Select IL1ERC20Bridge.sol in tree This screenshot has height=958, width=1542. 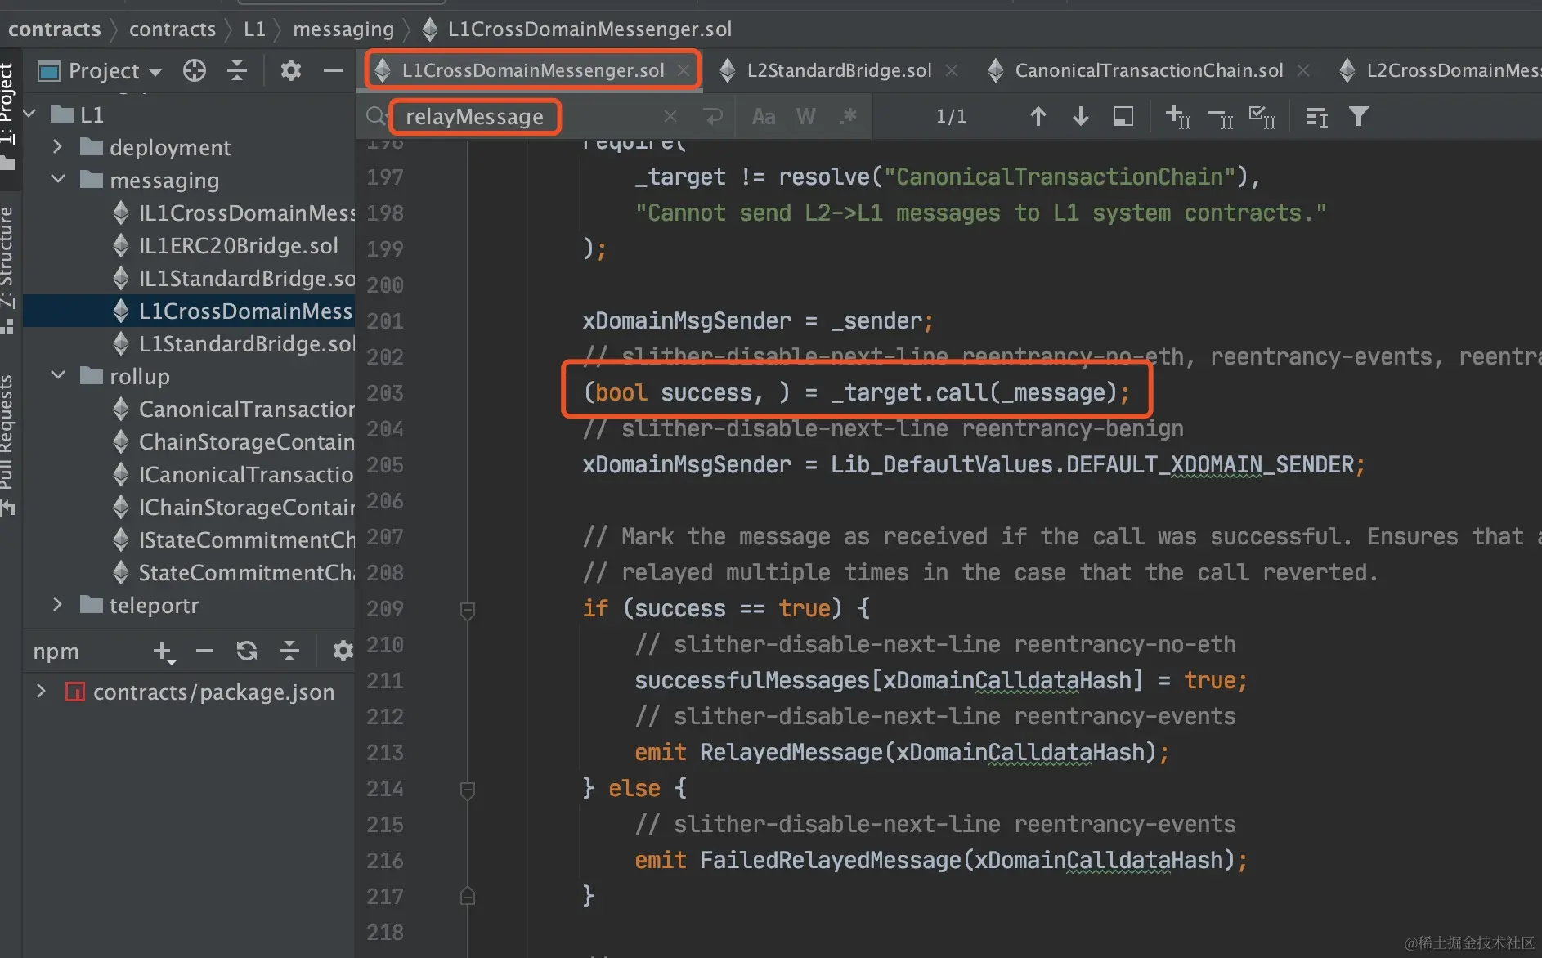[226, 245]
